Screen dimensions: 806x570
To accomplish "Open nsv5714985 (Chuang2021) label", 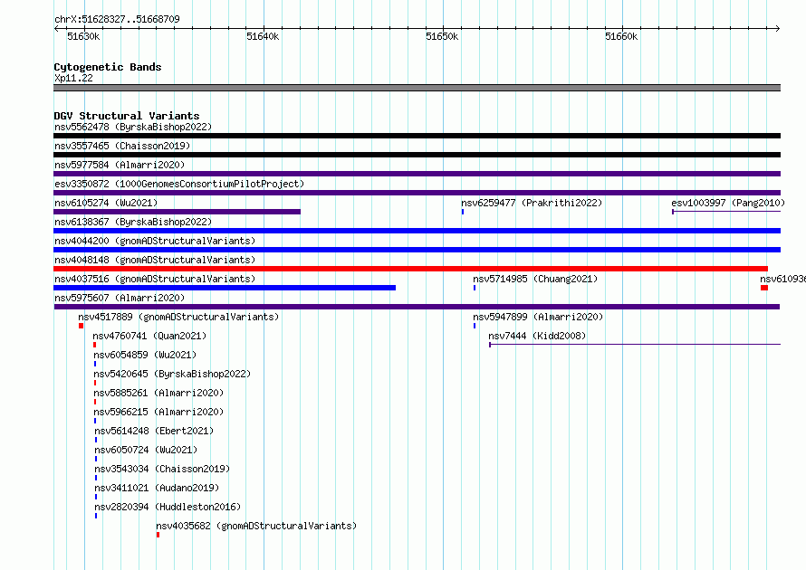I will tap(535, 279).
